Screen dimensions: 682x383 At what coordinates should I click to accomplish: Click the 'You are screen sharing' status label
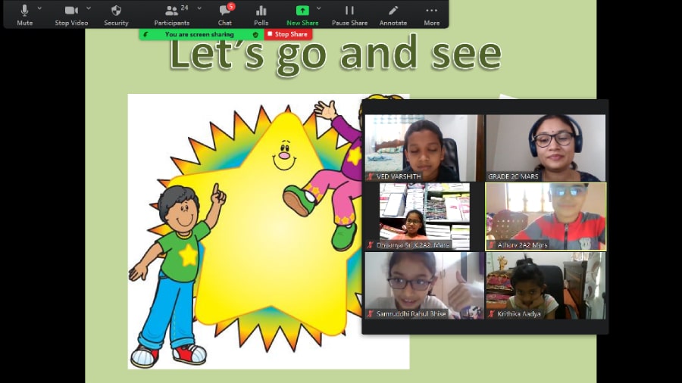point(199,34)
